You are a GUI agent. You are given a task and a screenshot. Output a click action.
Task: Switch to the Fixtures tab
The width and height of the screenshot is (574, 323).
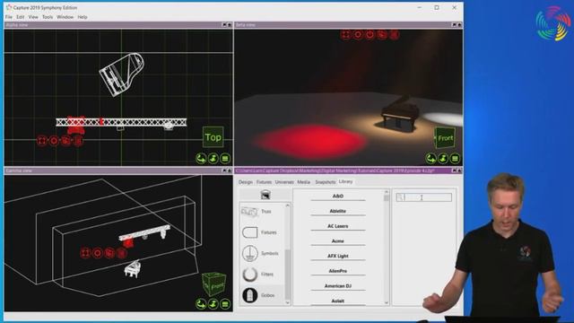[x=264, y=182]
